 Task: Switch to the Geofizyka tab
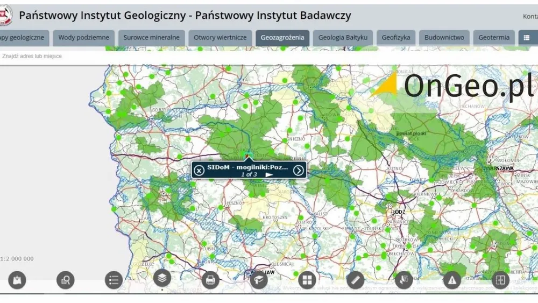tap(396, 38)
